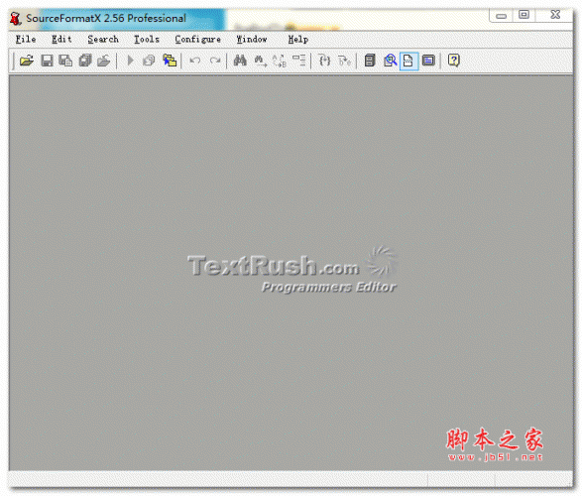The height and width of the screenshot is (496, 582).
Task: Click the Undo arrow icon
Action: click(x=195, y=61)
